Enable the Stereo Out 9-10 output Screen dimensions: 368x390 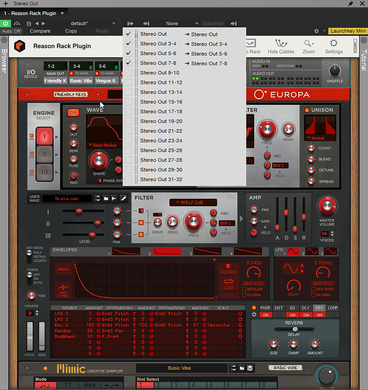pos(128,73)
